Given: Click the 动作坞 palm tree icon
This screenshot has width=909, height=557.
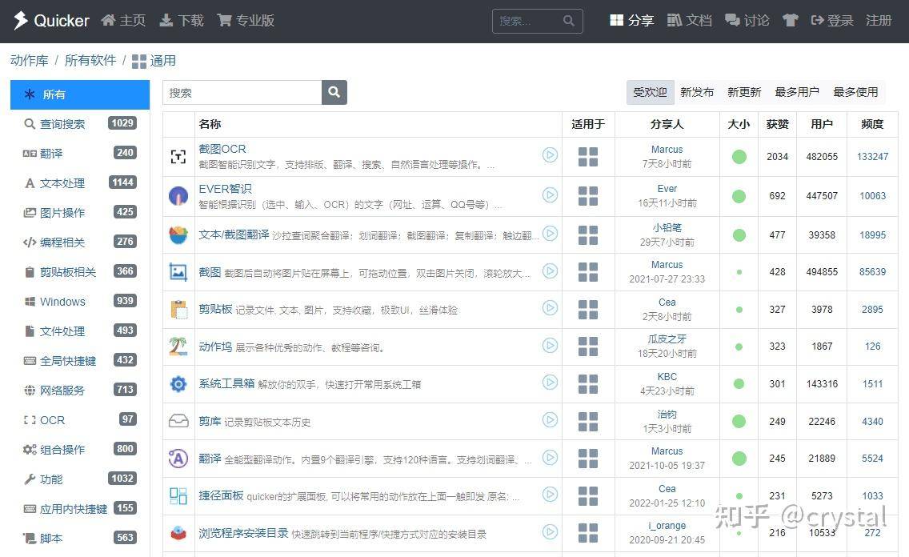Looking at the screenshot, I should coord(178,347).
